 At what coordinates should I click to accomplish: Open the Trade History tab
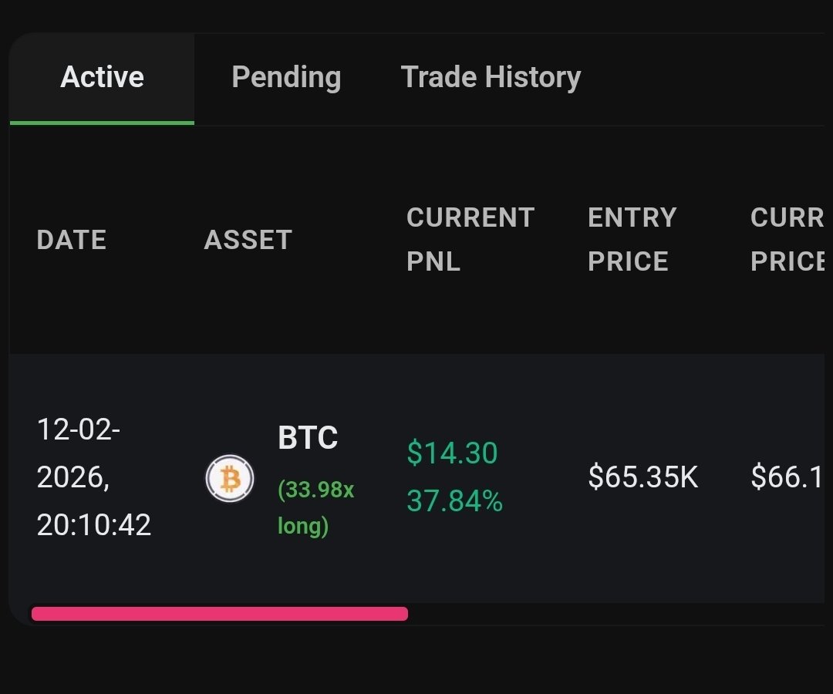[x=491, y=78]
